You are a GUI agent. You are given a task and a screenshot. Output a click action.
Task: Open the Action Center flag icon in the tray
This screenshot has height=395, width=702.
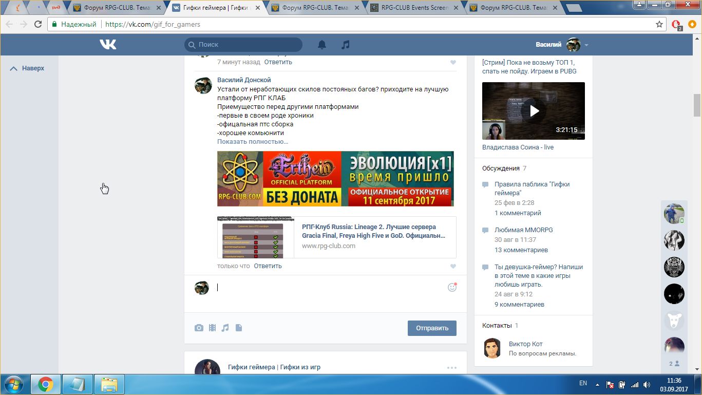click(610, 384)
